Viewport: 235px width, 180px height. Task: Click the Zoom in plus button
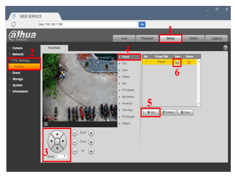click(x=91, y=133)
